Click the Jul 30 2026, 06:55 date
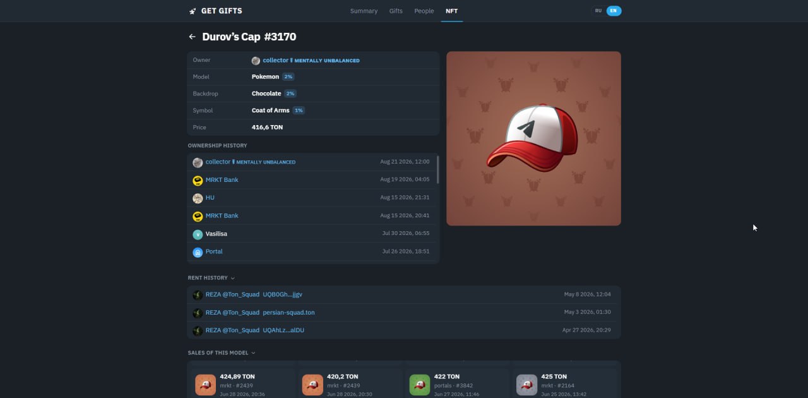The height and width of the screenshot is (398, 808). pos(406,234)
